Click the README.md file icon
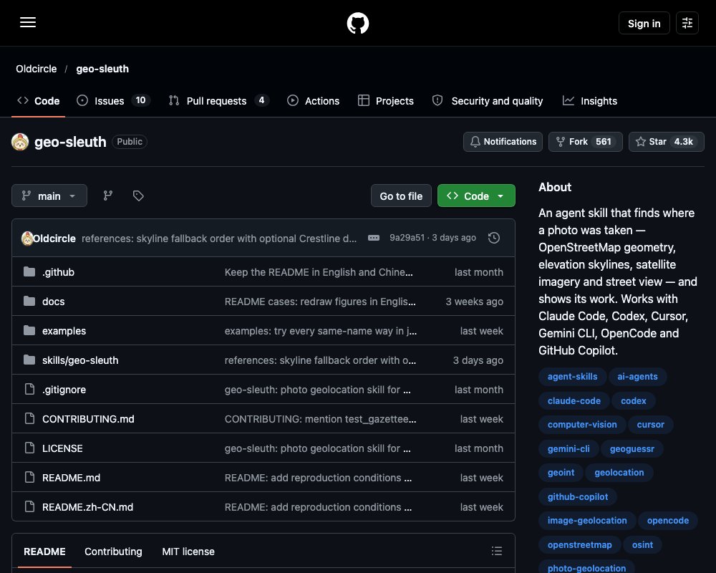 (x=29, y=477)
